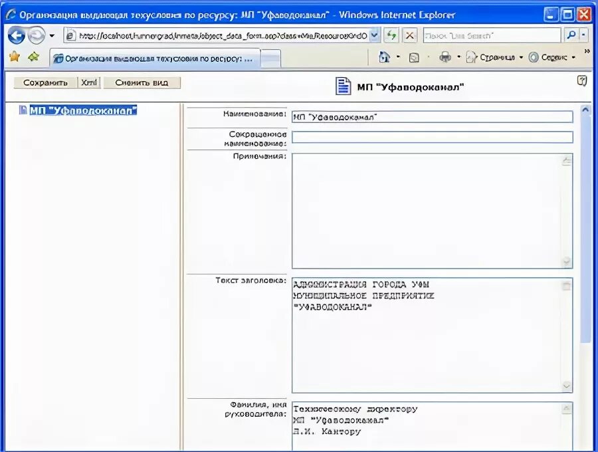This screenshot has width=598, height=452.
Task: Click the document icon beside the header title
Action: pos(343,86)
